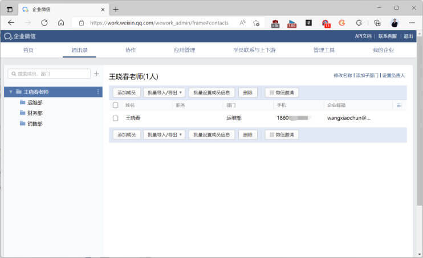Click the orange G extension icon
The height and width of the screenshot is (258, 423).
click(x=342, y=23)
